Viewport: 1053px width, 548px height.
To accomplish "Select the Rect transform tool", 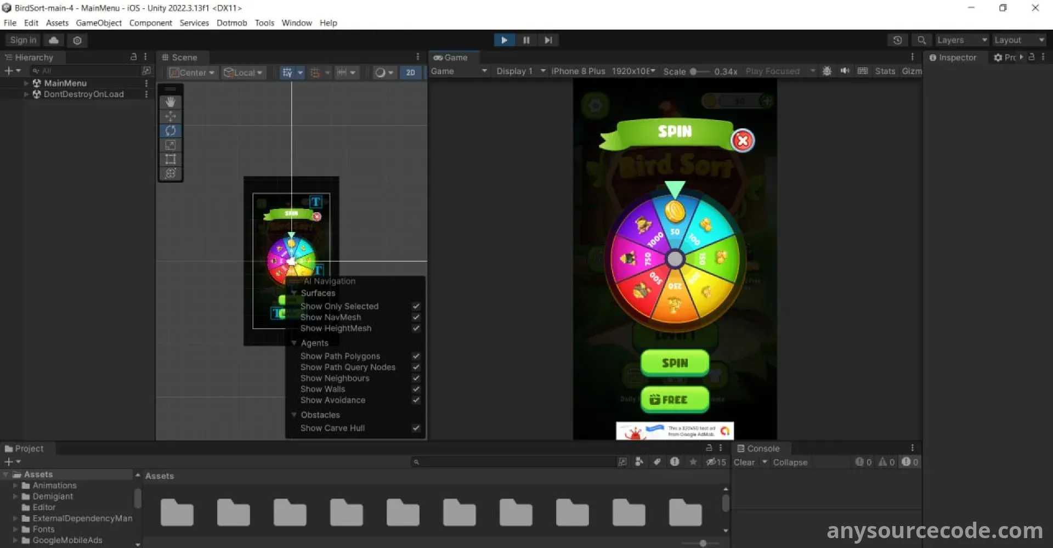I will point(171,159).
